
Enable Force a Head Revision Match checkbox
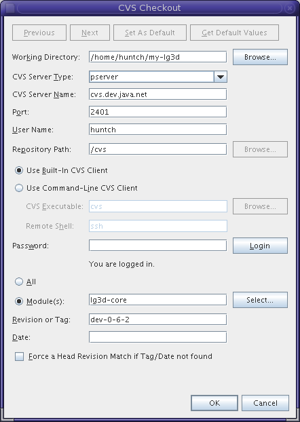20,357
